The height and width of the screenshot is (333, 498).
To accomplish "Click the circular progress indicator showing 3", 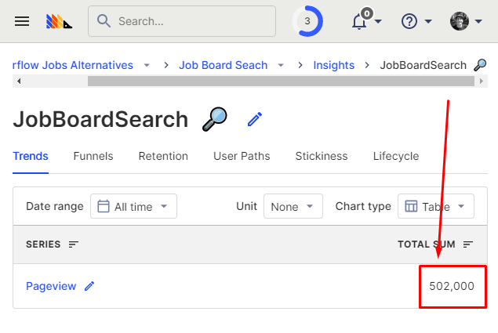I will pos(307,21).
